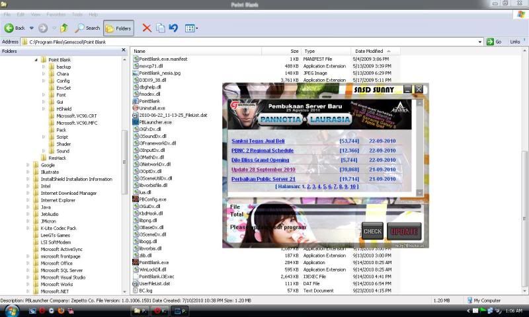529x317 pixels.
Task: Go up one folder level icon
Action: pyautogui.click(x=64, y=28)
